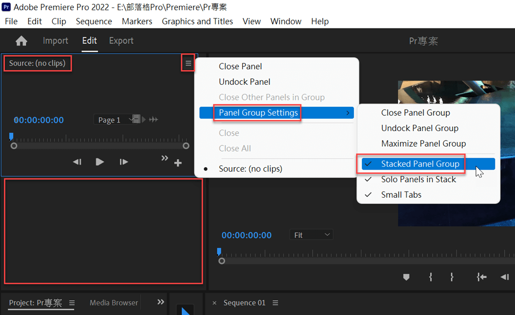Image resolution: width=515 pixels, height=315 pixels.
Task: Step forward one frame in Source monitor
Action: point(124,162)
